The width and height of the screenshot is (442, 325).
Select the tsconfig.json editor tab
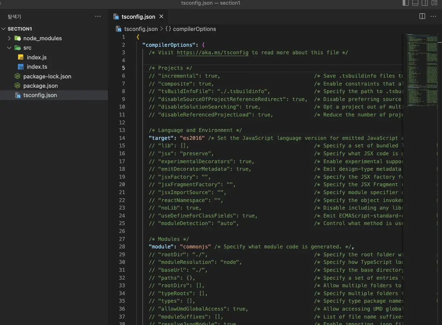[138, 16]
